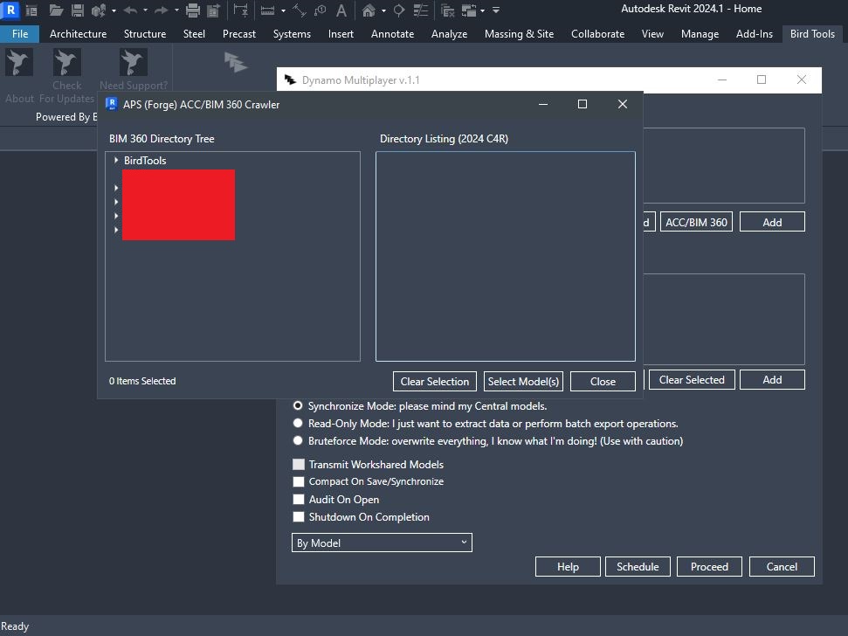The width and height of the screenshot is (848, 636).
Task: Click the Clear Selected button
Action: pyautogui.click(x=691, y=380)
